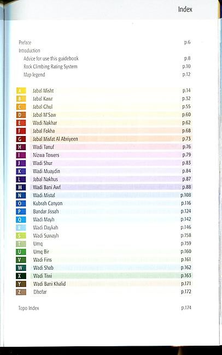Click the Umq Bir entry

click(x=41, y=252)
